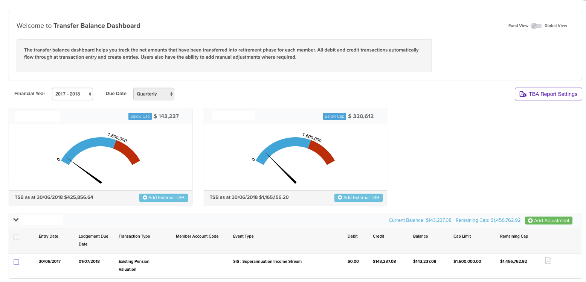Toggle between Fund View and Global View

point(536,26)
